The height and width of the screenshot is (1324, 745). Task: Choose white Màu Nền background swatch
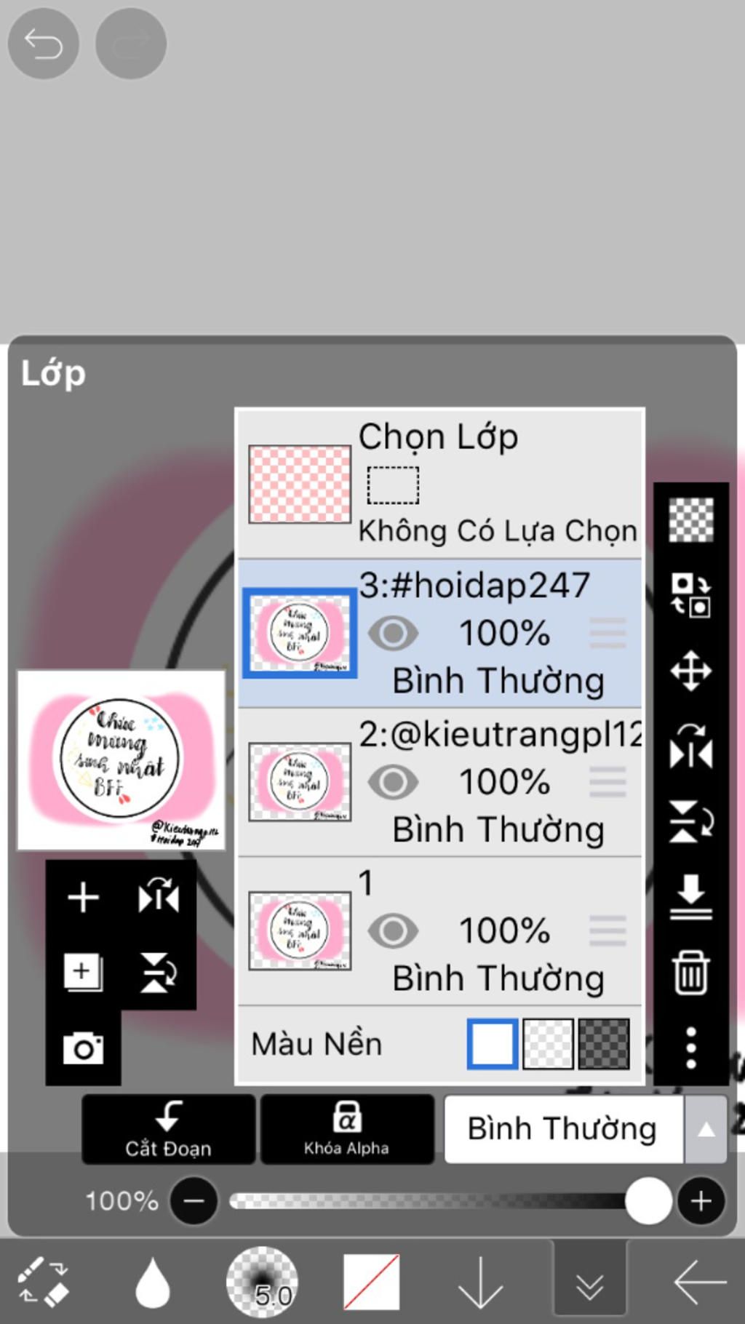point(493,1043)
